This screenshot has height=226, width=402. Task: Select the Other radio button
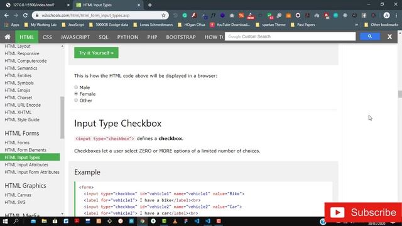[x=76, y=100]
